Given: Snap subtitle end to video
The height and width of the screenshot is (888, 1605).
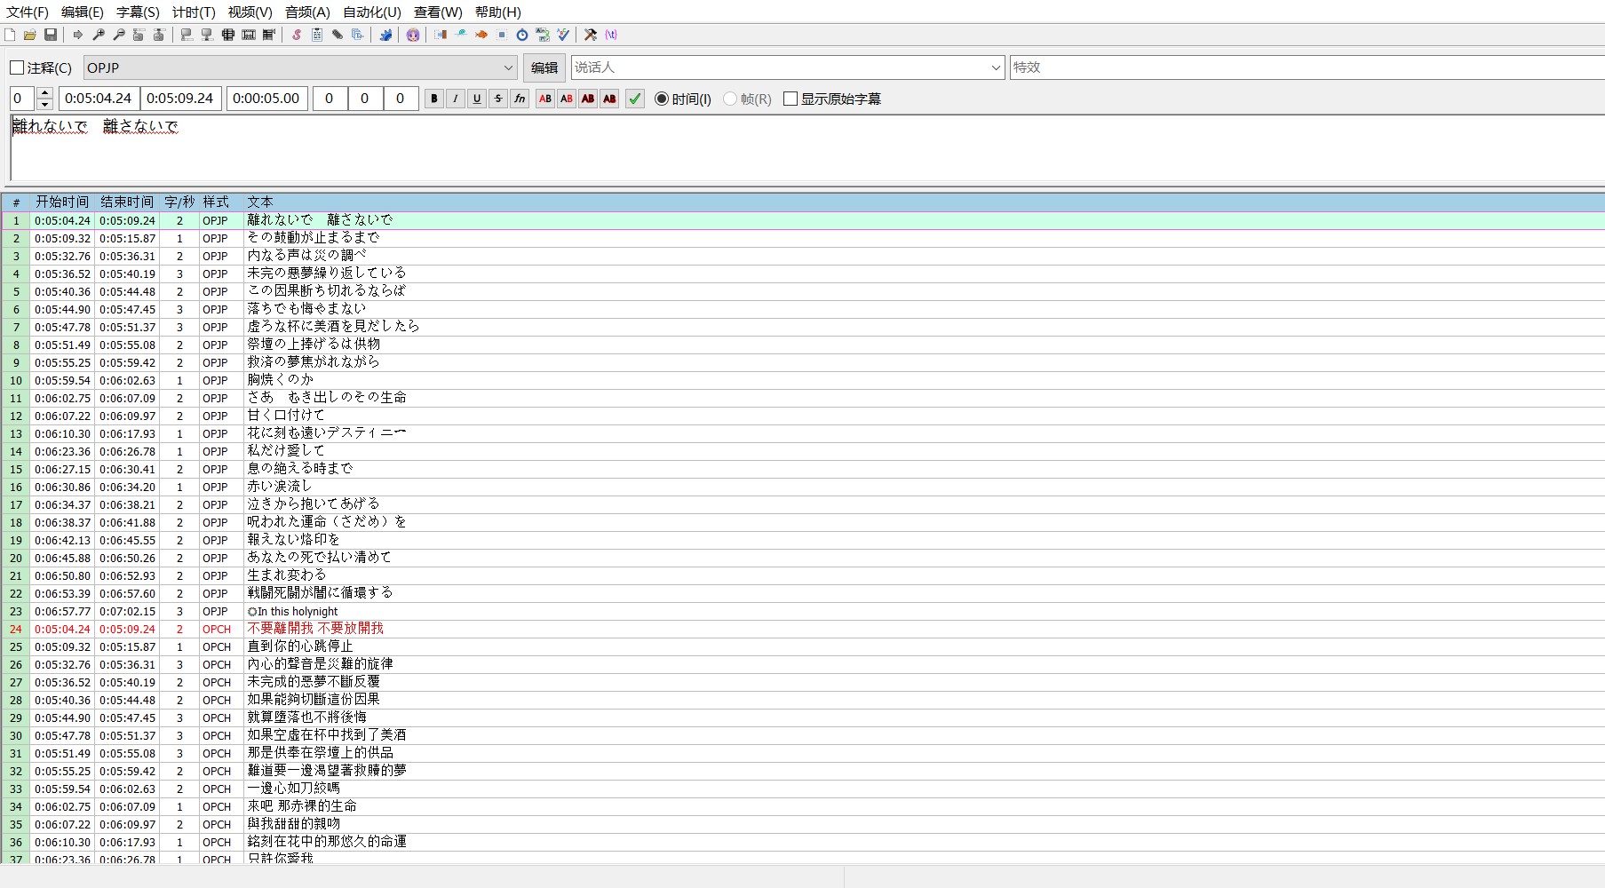Looking at the screenshot, I should click(x=207, y=35).
